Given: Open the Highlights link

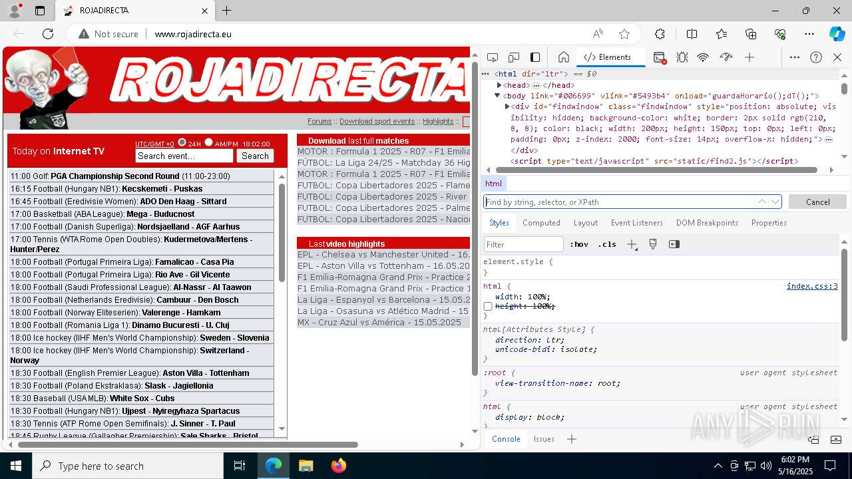Looking at the screenshot, I should pos(438,121).
